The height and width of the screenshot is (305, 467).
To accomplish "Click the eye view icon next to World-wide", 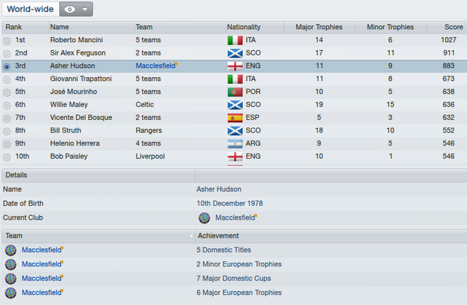I will (x=69, y=9).
